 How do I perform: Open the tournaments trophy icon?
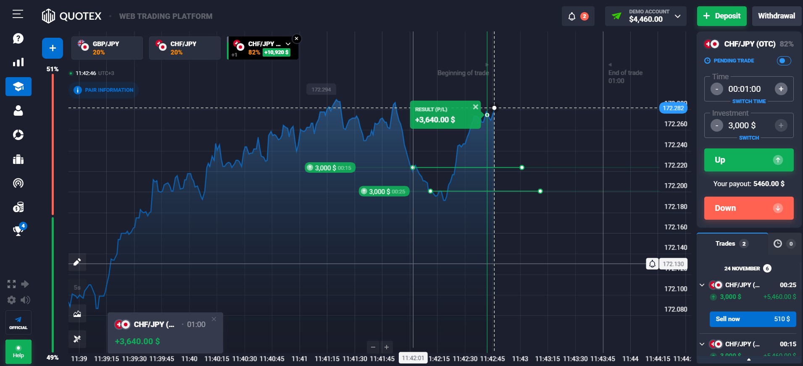click(x=18, y=230)
